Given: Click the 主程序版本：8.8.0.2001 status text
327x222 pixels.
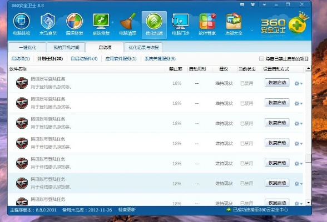Looking at the screenshot, I should pos(33,210).
